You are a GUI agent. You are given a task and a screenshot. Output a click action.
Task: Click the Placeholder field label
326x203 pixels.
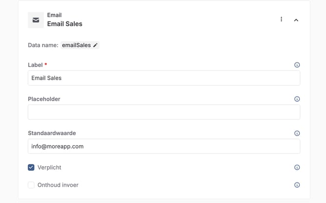(44, 99)
